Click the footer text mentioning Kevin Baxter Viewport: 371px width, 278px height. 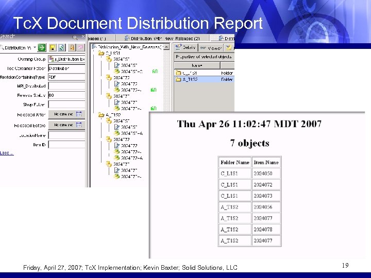point(130,268)
